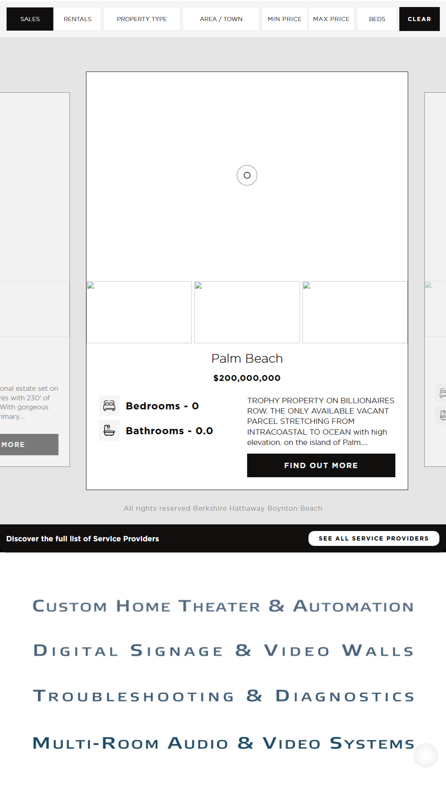The width and height of the screenshot is (446, 794).
Task: Open the Property Type dropdown
Action: coord(142,19)
